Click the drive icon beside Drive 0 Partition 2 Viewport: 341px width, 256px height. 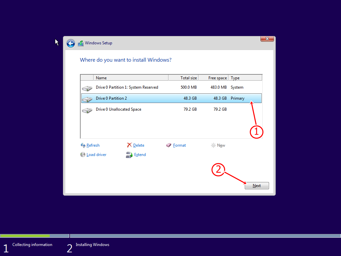pos(87,98)
